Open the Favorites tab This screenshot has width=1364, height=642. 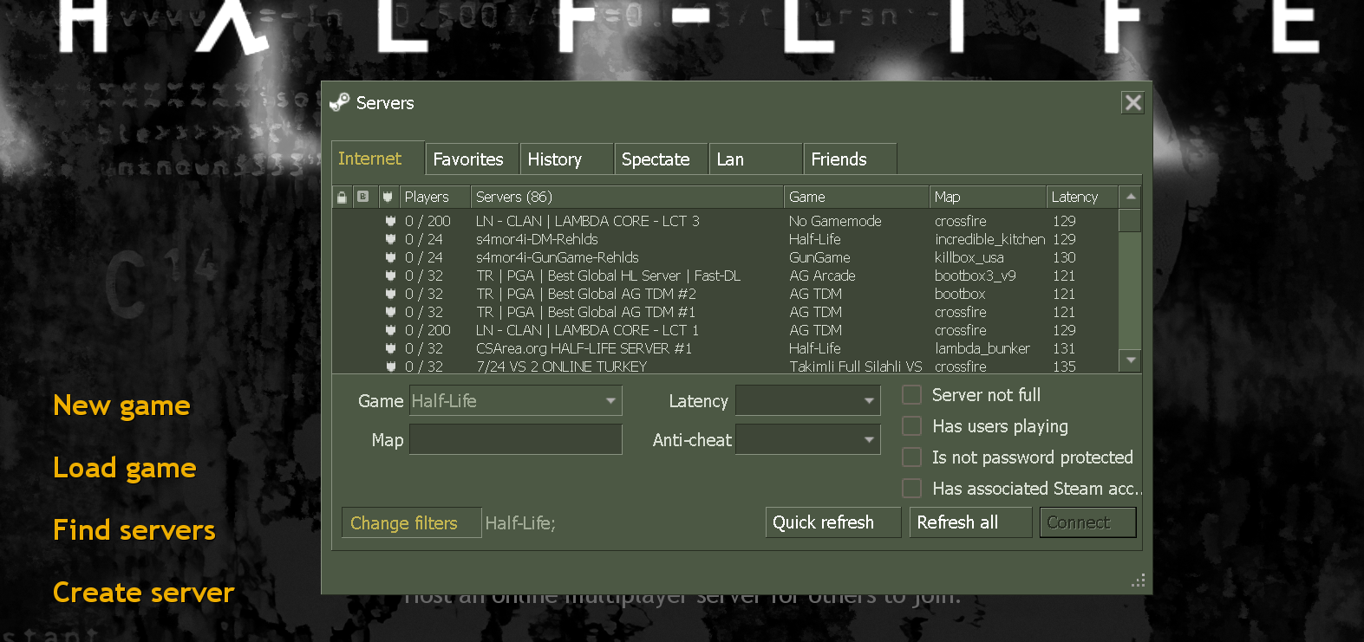pyautogui.click(x=473, y=159)
